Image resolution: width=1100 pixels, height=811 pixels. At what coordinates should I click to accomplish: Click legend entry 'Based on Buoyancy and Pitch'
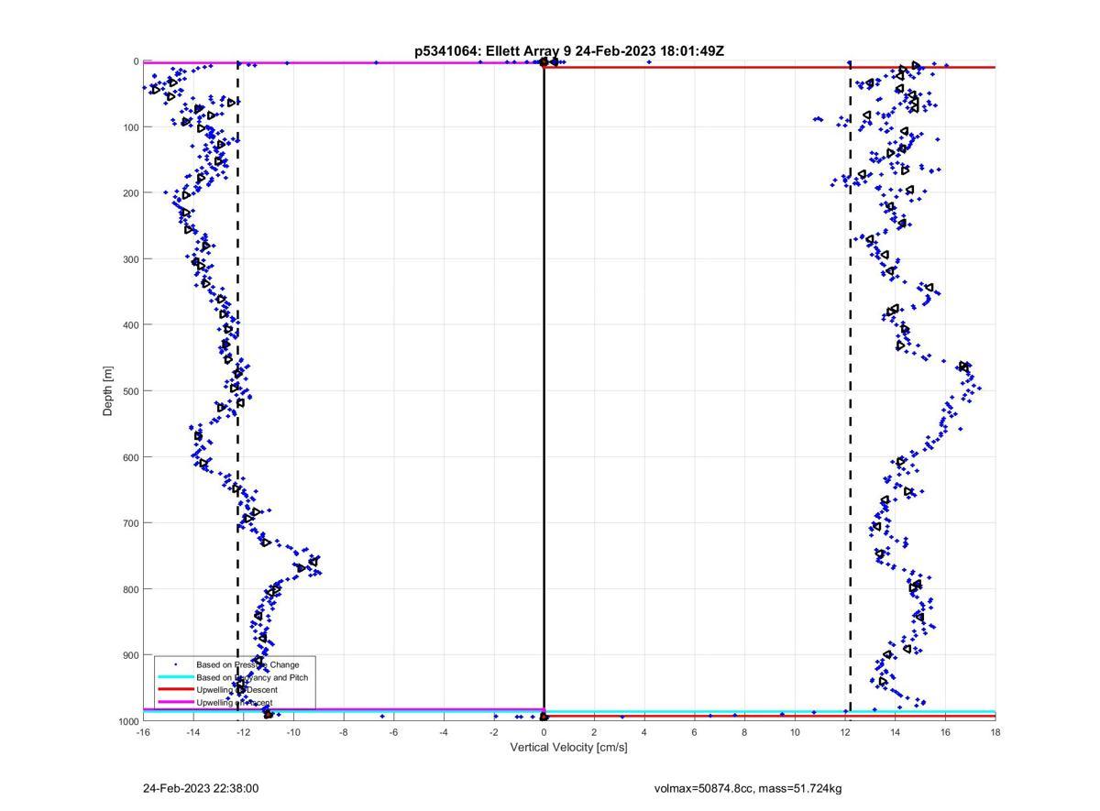click(252, 677)
